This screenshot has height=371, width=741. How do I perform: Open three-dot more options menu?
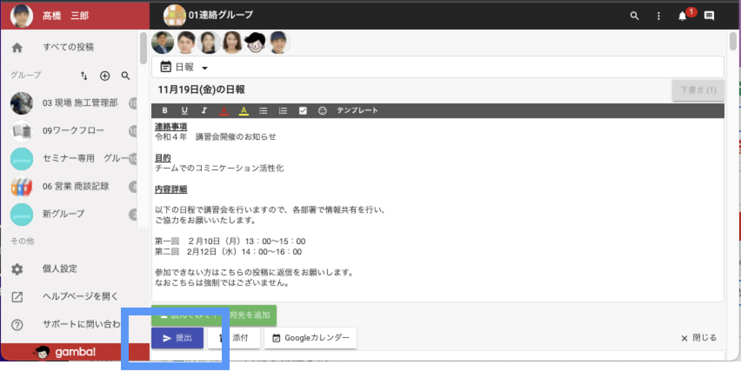tap(658, 16)
